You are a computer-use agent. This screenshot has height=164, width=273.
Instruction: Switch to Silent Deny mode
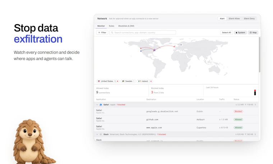249,18
